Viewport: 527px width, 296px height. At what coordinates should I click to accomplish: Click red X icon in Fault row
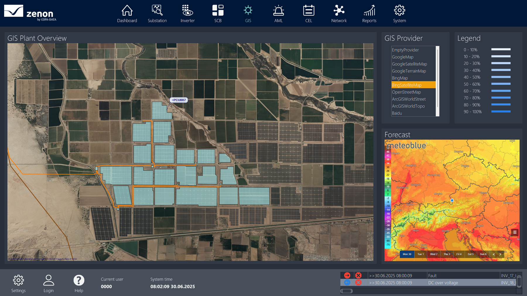pos(358,275)
